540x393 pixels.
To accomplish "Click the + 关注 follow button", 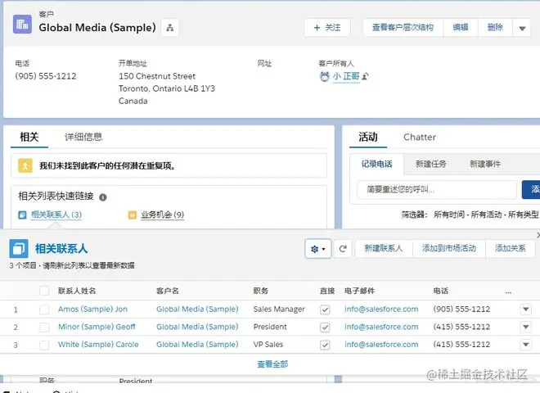I will click(327, 28).
